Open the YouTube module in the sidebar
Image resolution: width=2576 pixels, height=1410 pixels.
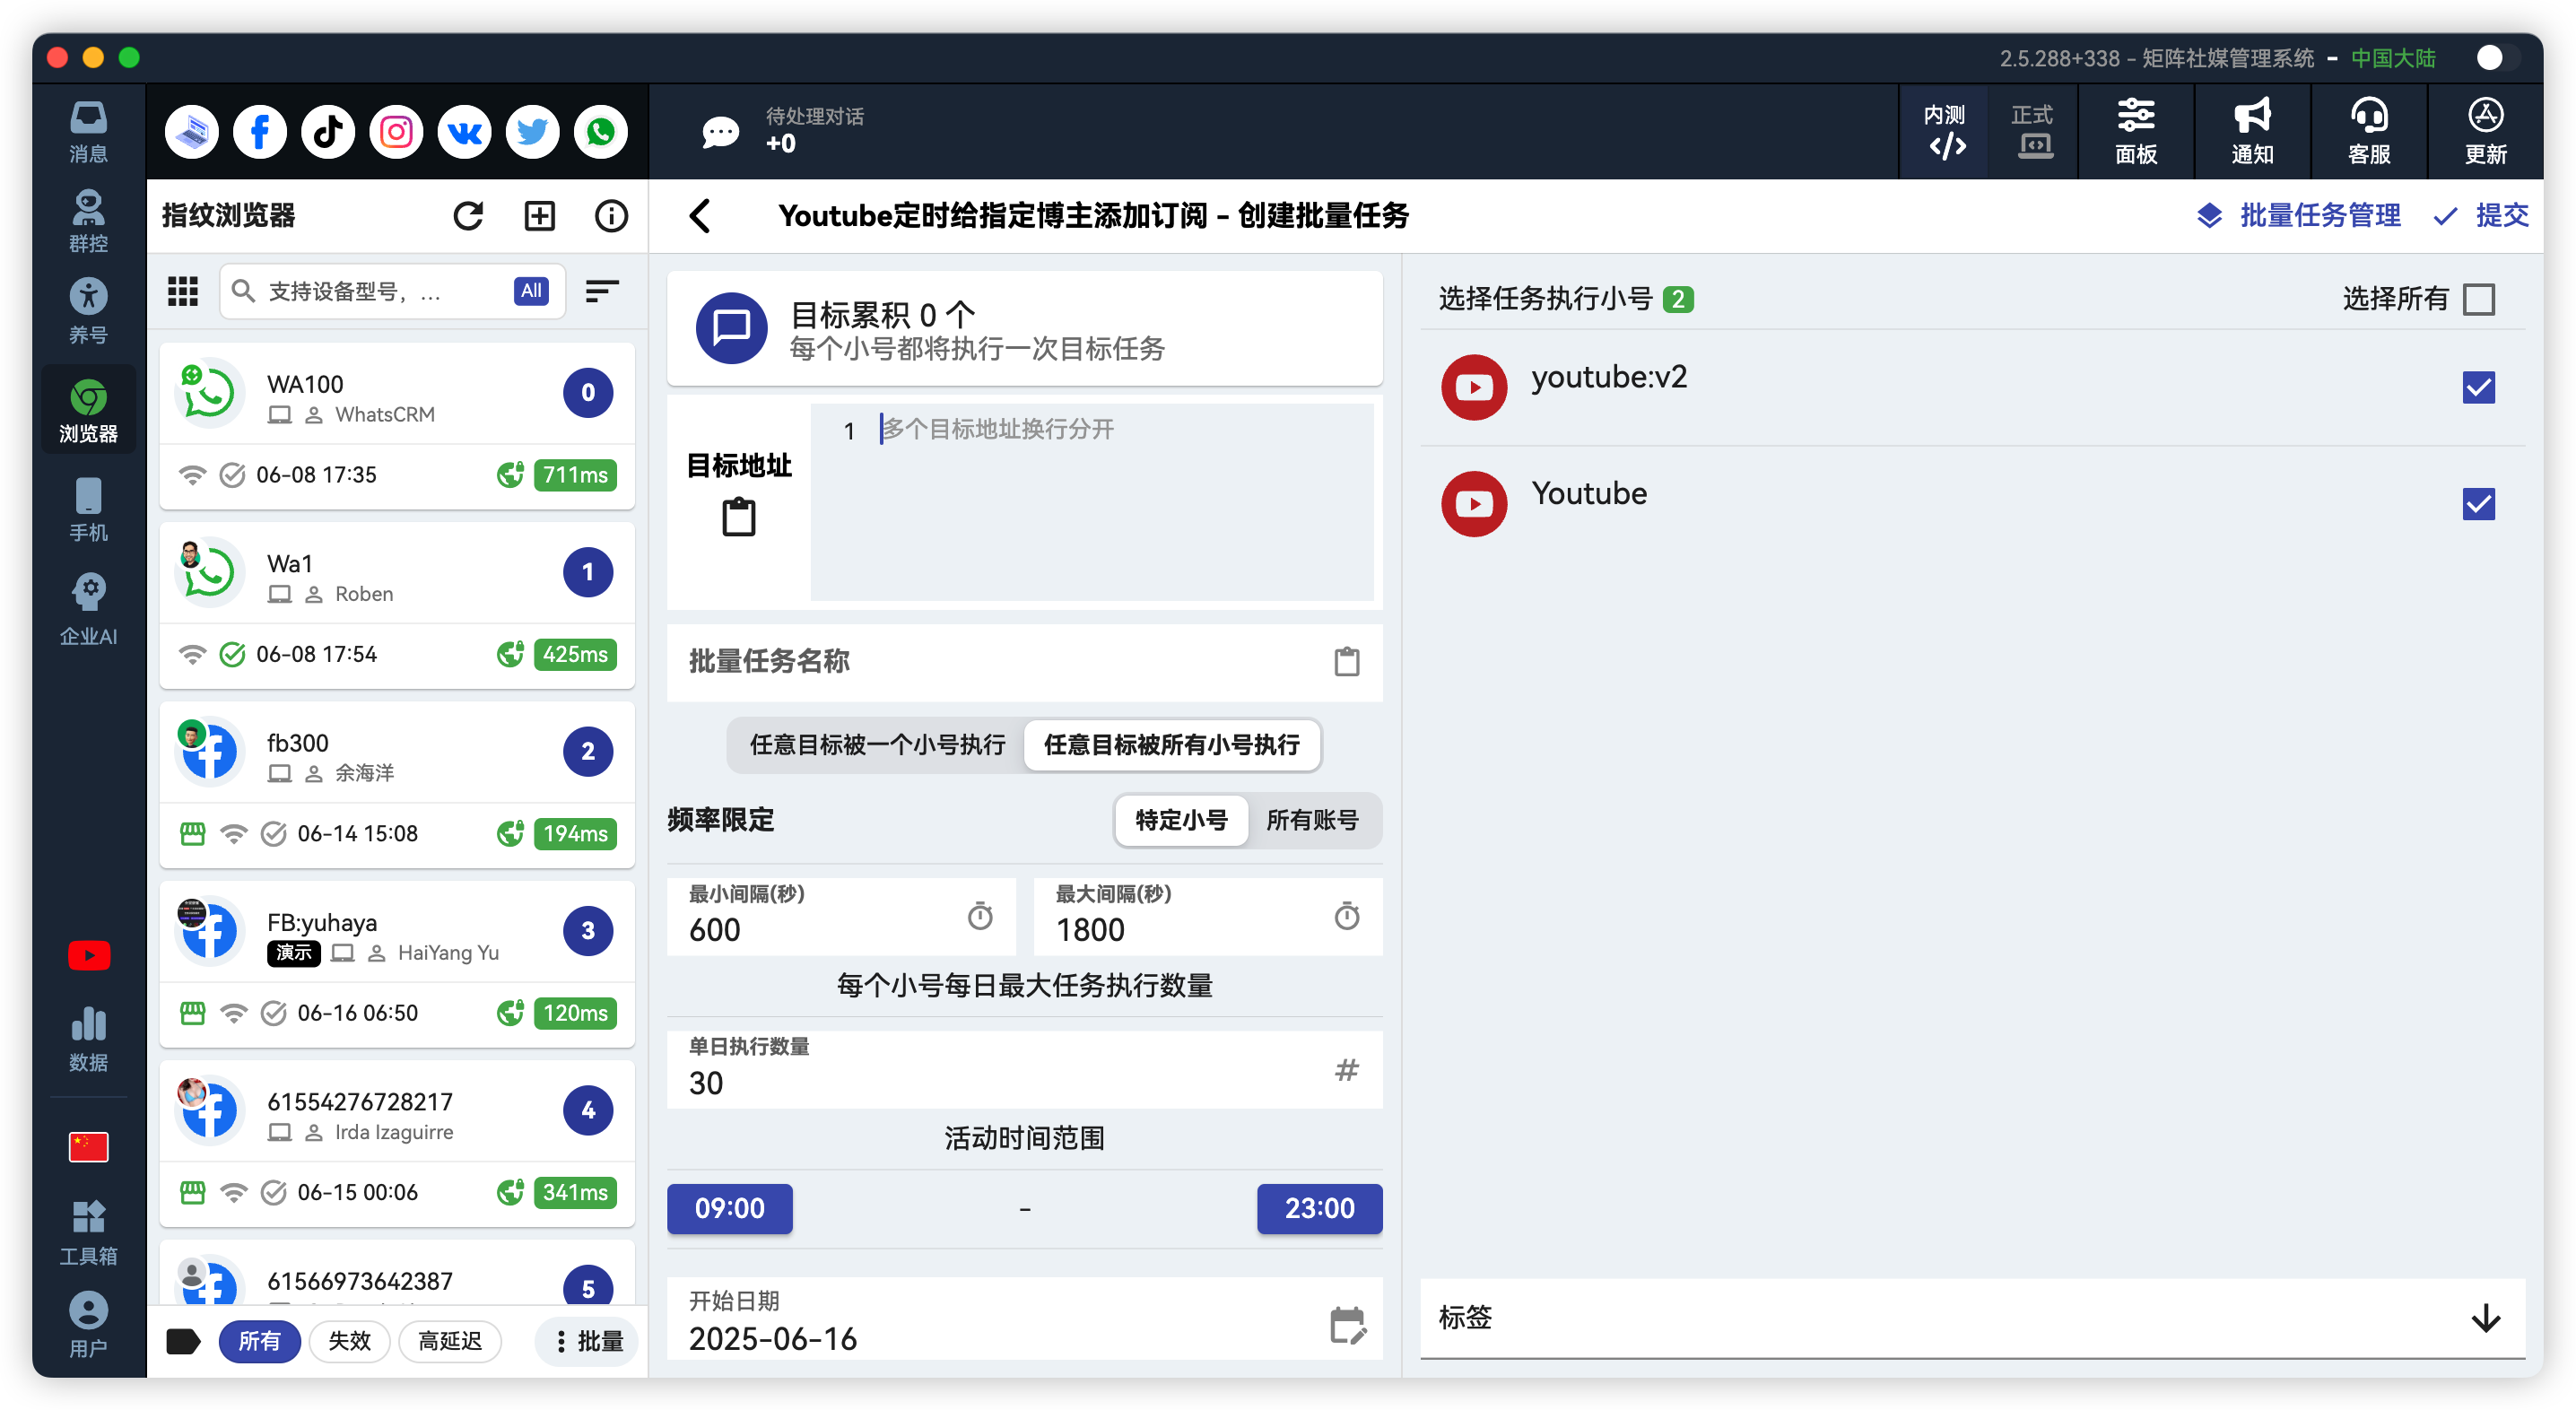tap(88, 955)
